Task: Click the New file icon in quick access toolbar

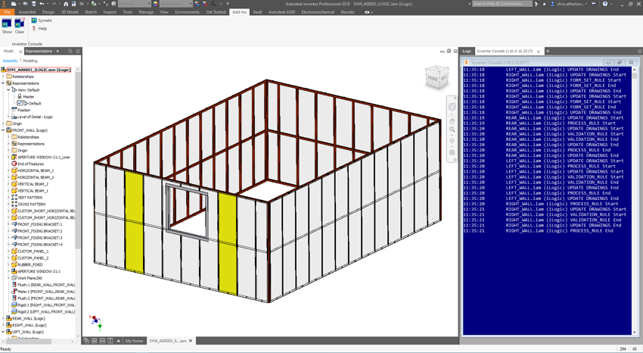Action: (14, 4)
